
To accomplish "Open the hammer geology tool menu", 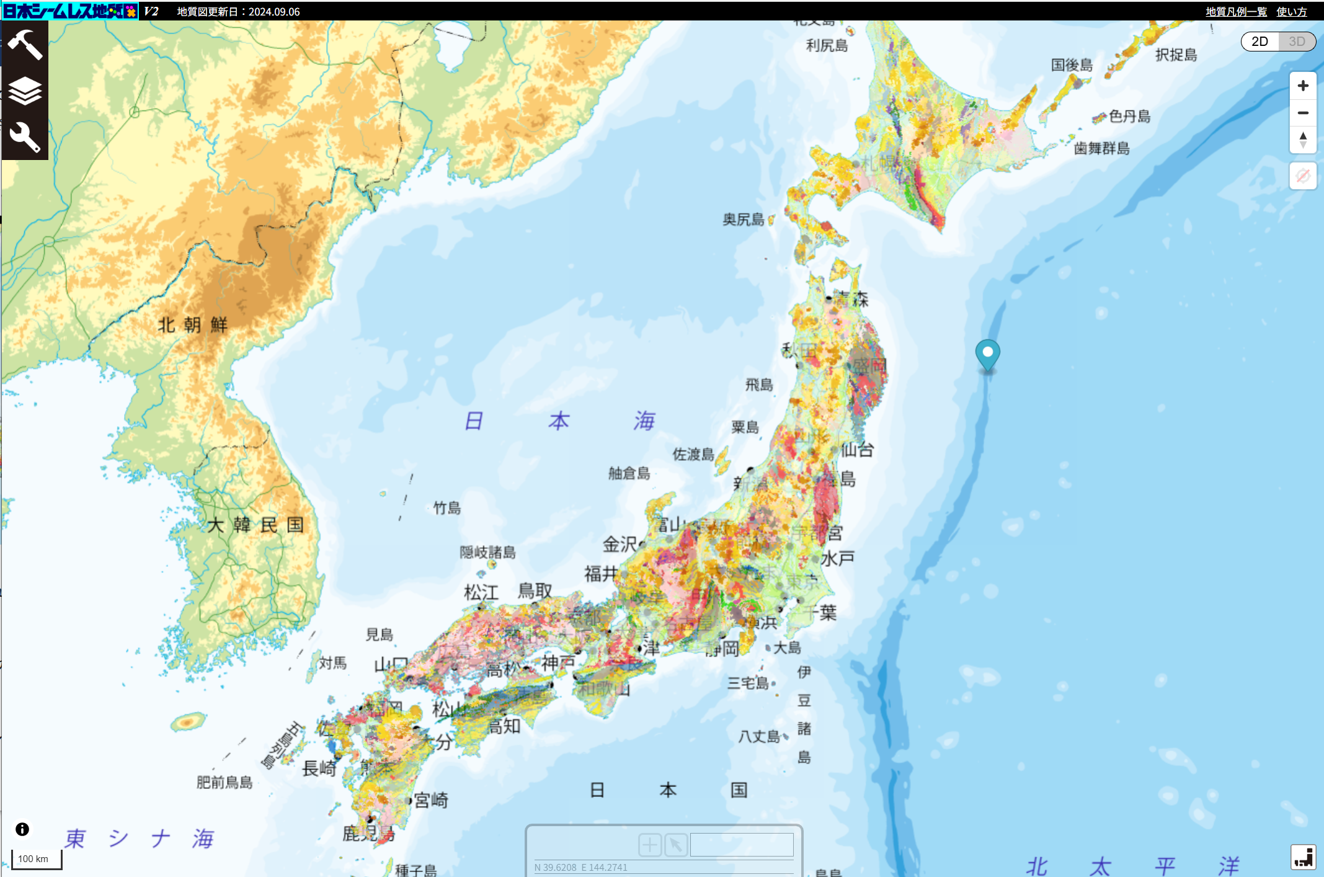I will tap(25, 45).
